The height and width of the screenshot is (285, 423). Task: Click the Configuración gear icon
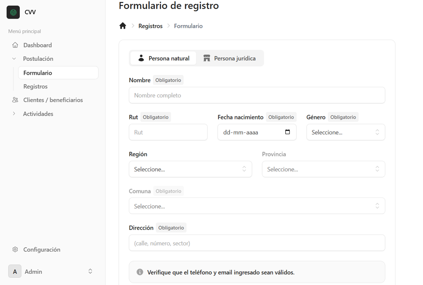[15, 249]
